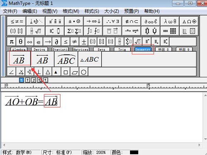Switch to the Trig tab
Screen dimensions: 207x155
pyautogui.click(x=122, y=49)
